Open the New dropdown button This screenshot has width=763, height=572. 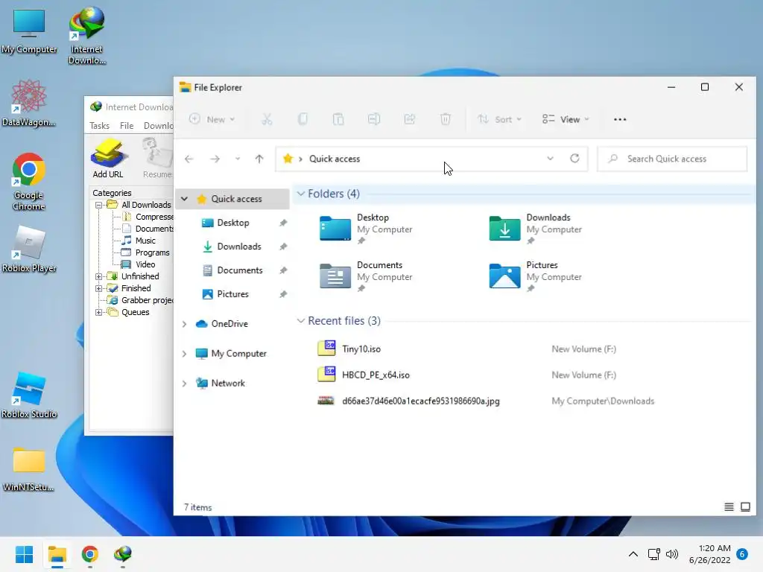[212, 119]
